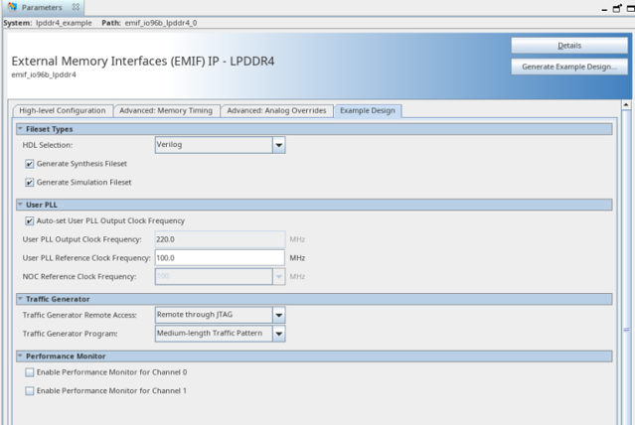Enable Performance Monitor for Channel 0
The height and width of the screenshot is (425, 635).
29,372
